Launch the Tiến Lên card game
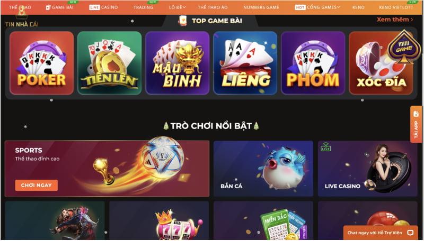The image size is (424, 241). (x=110, y=63)
